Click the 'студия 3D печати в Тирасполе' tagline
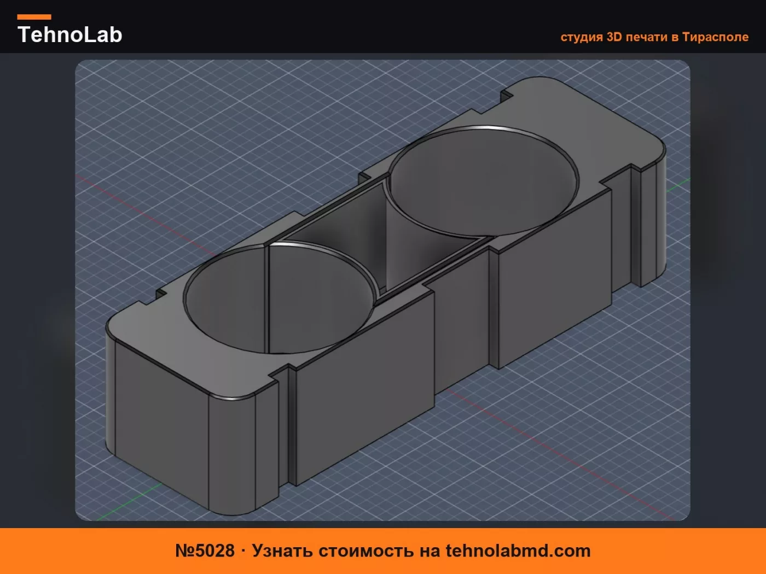This screenshot has width=766, height=574. (x=654, y=37)
